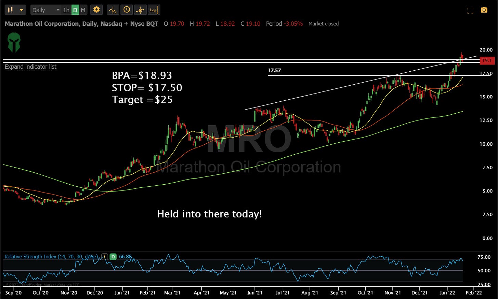The width and height of the screenshot is (498, 299).
Task: Open the Daily timeframe dropdown
Action: coord(45,10)
